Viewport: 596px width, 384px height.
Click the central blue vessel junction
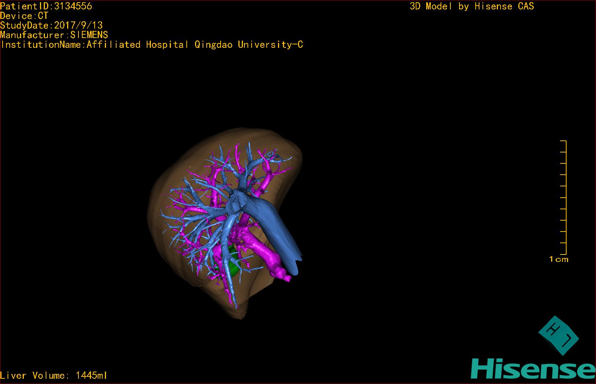pos(236,203)
